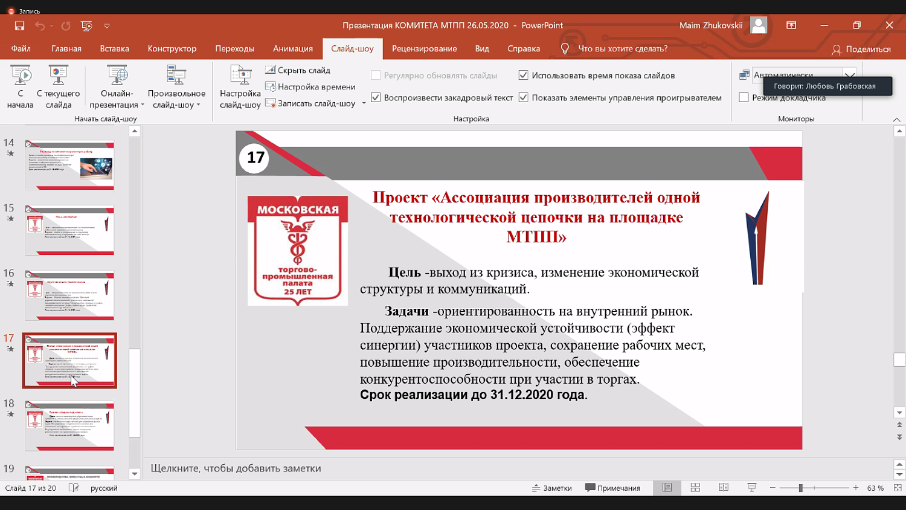Select slide 18 thumbnail
The image size is (906, 510).
69,427
